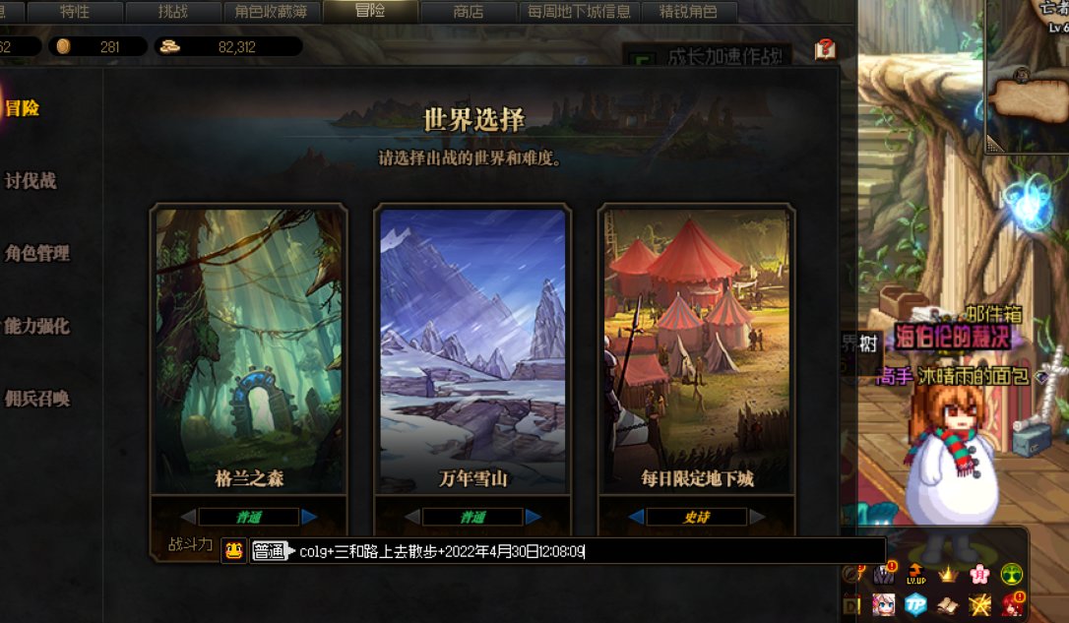Click the chat message input field
Screen dimensions: 1069x623
590,551
